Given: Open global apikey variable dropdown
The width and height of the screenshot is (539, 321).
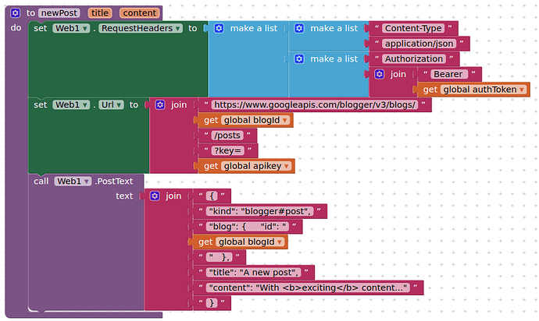Looking at the screenshot, I should tap(256, 166).
